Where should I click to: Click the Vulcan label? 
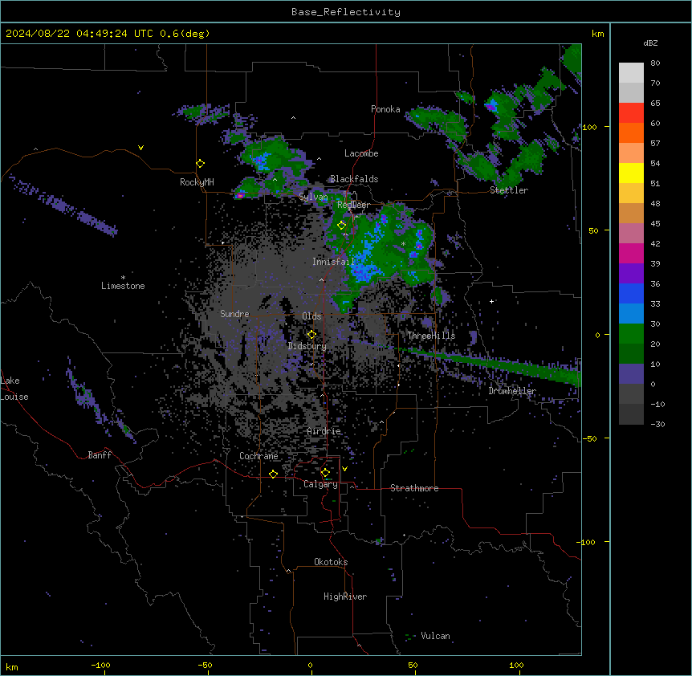[436, 636]
